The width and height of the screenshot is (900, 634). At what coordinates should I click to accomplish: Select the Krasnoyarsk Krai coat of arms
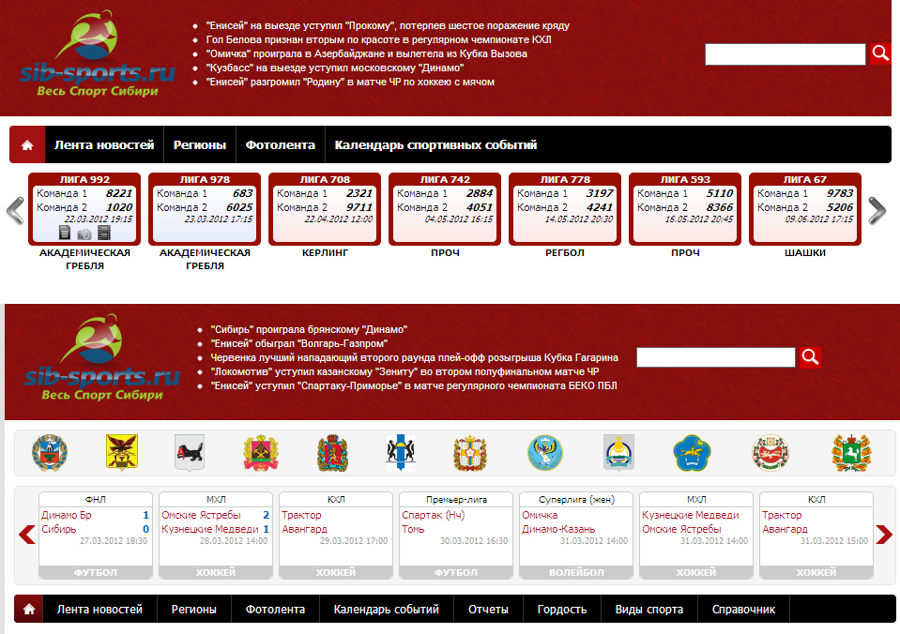(x=330, y=454)
